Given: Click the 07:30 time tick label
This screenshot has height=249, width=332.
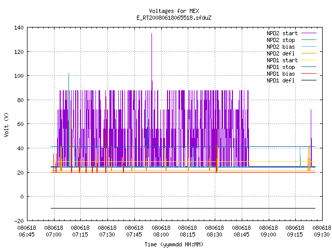Looking at the screenshot, I should [x=107, y=234].
